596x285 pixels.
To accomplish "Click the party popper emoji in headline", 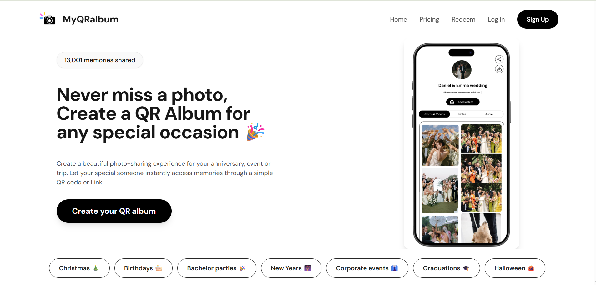I will pos(255,132).
